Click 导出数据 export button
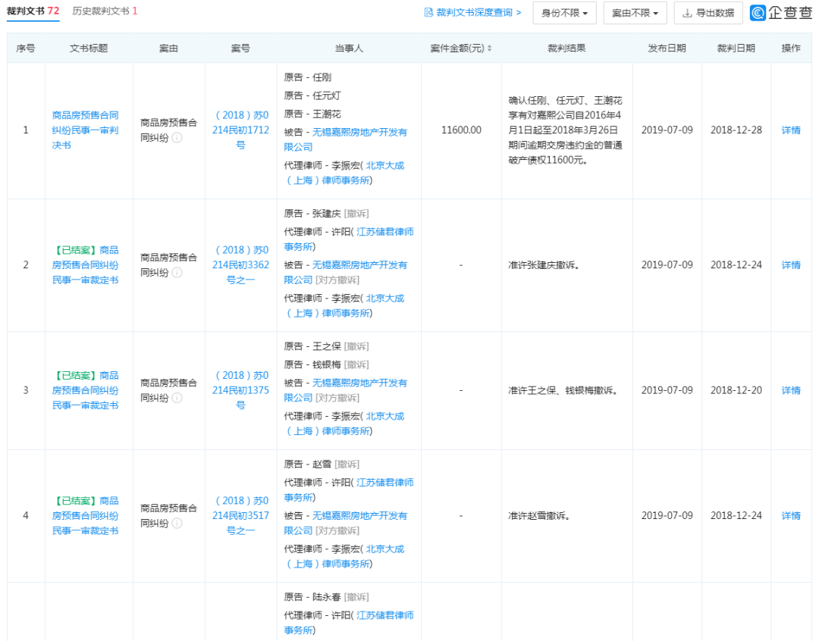The image size is (819, 641). (708, 13)
